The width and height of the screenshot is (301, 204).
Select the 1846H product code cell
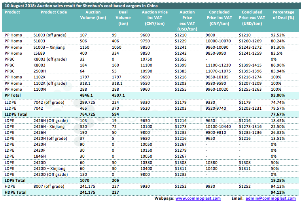pos(40,156)
